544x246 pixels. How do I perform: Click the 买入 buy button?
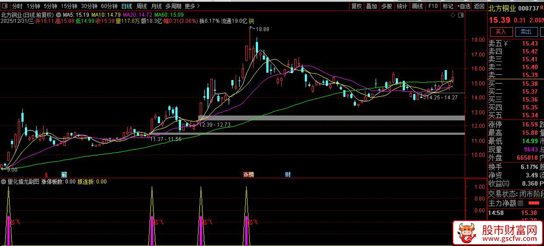[x=500, y=32]
